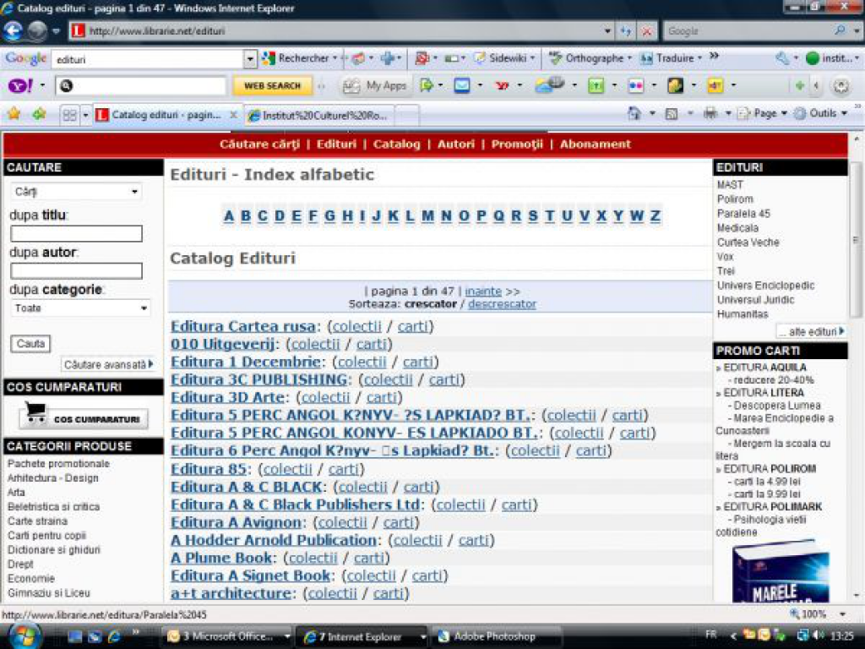Viewport: 865px width, 649px height.
Task: Click the Cauta search button
Action: pyautogui.click(x=30, y=344)
